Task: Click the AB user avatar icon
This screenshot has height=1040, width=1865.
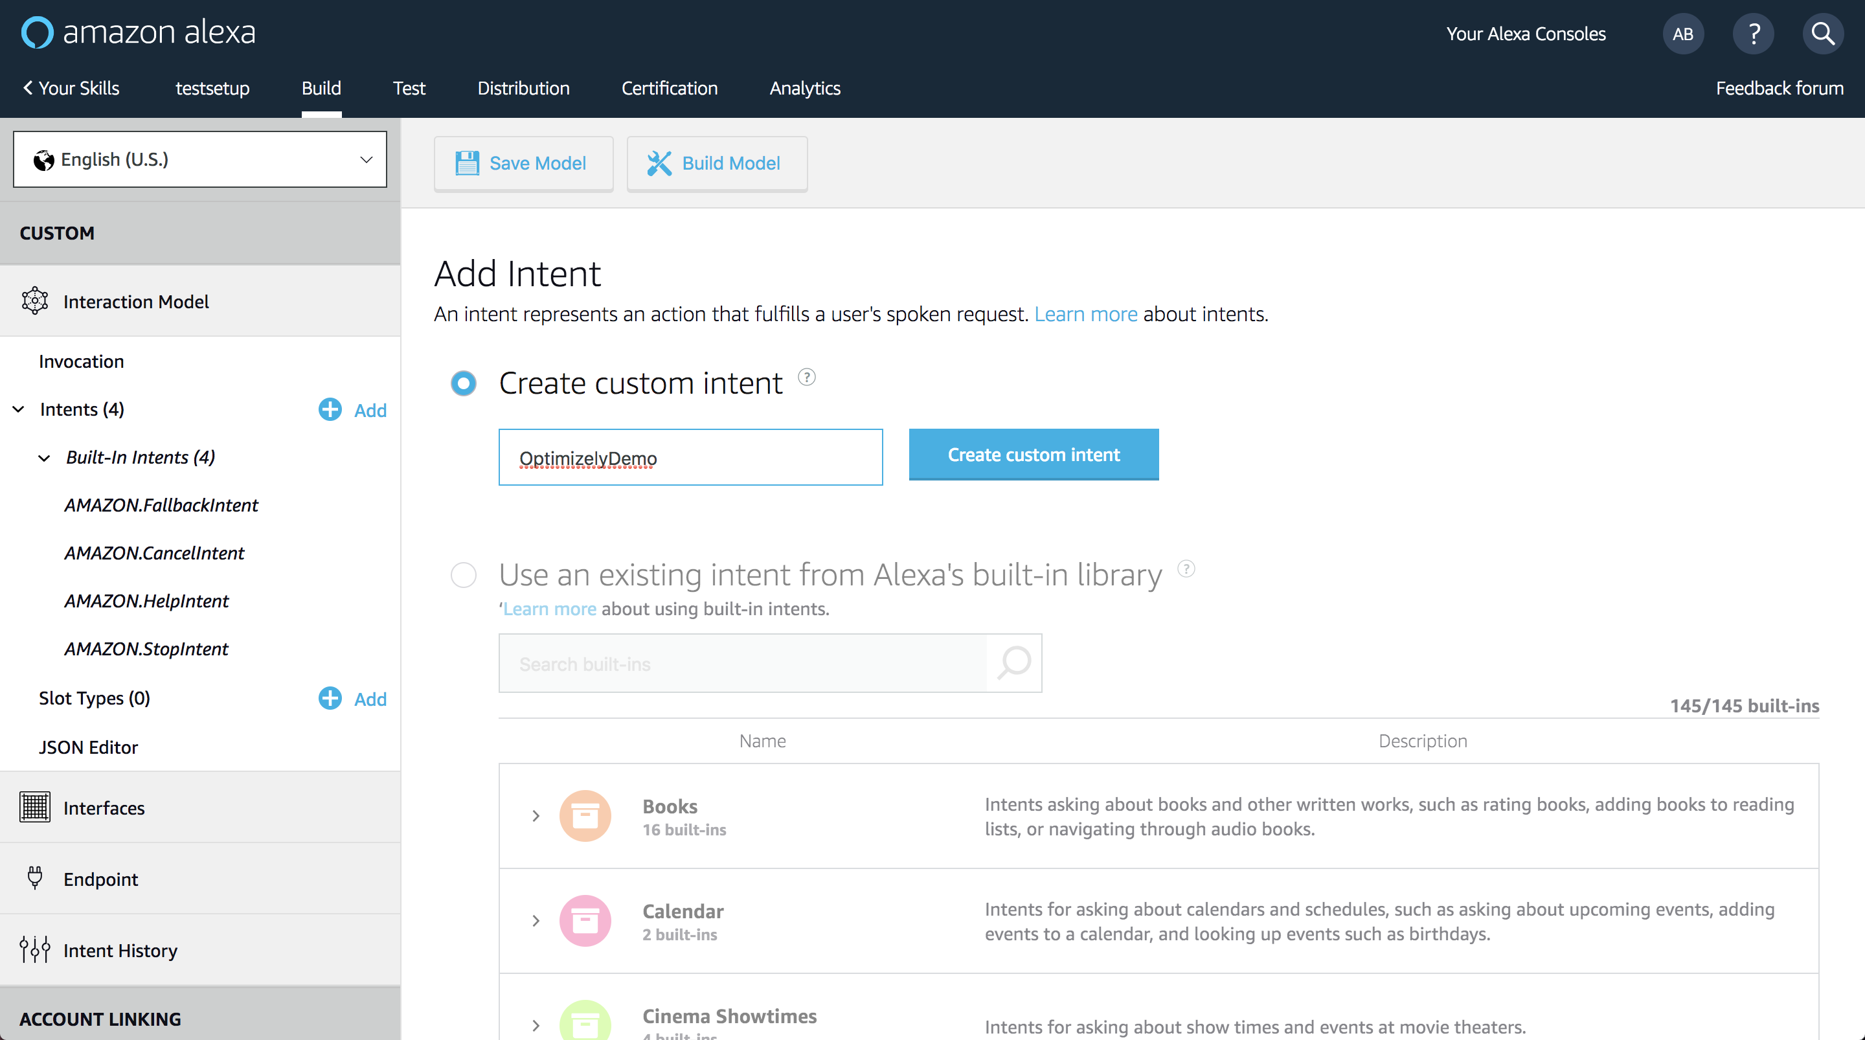Action: (1682, 33)
